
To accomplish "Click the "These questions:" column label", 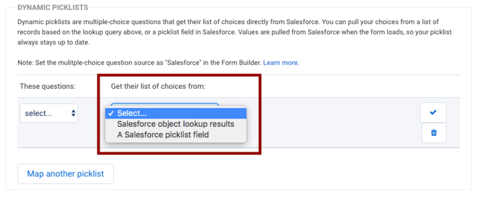I will point(48,86).
